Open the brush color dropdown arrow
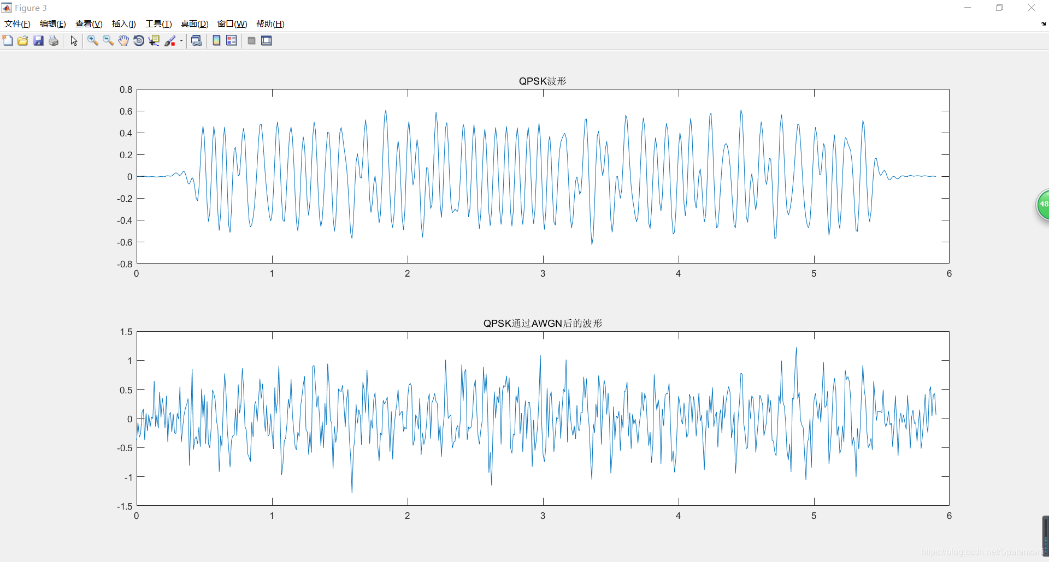 (x=181, y=41)
